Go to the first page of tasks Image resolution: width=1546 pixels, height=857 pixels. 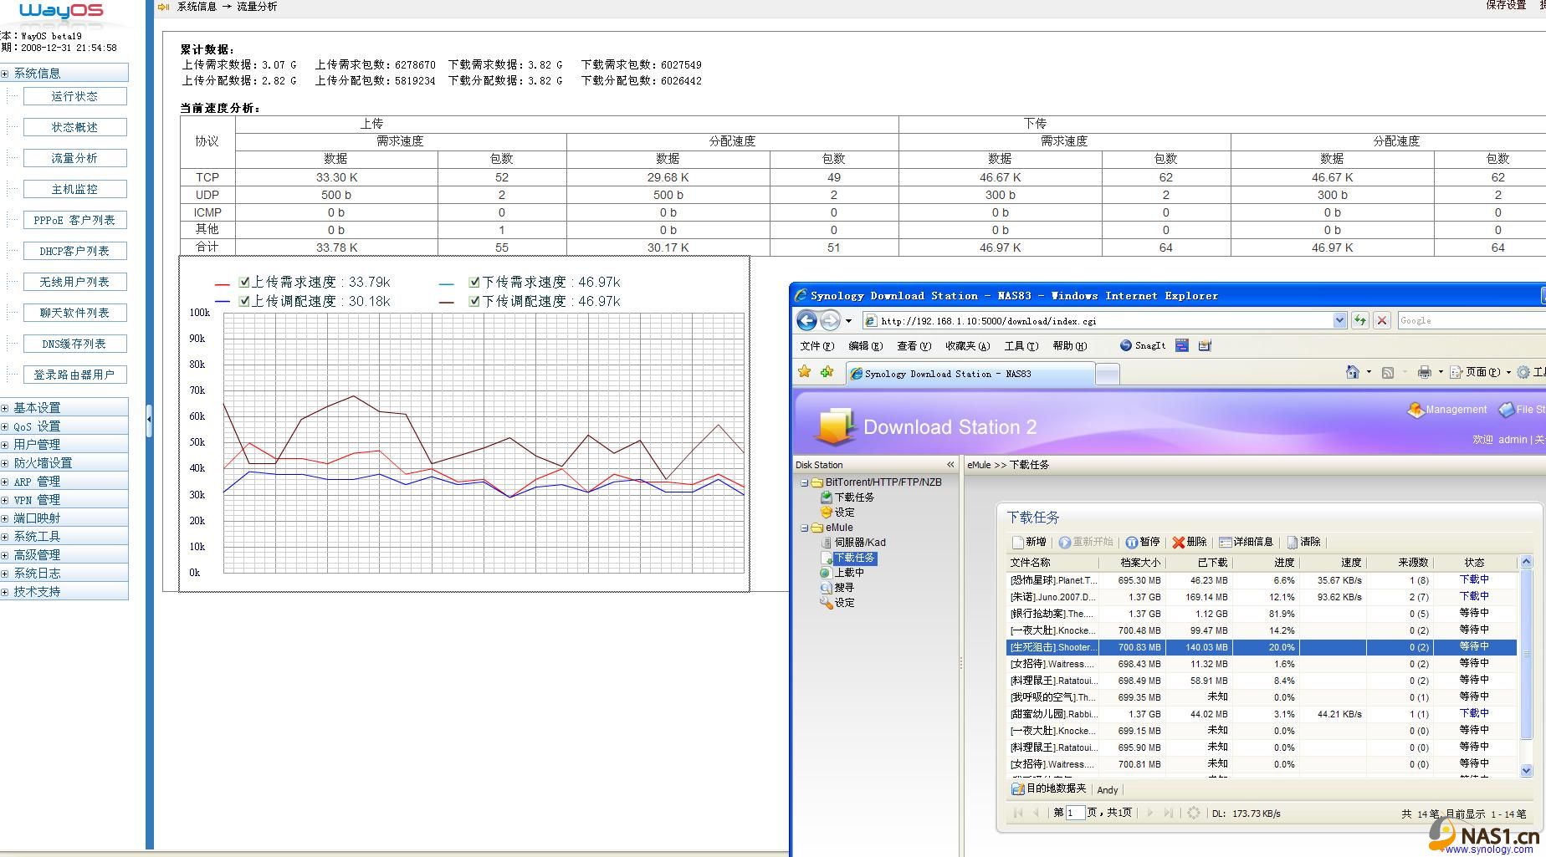pos(1018,813)
